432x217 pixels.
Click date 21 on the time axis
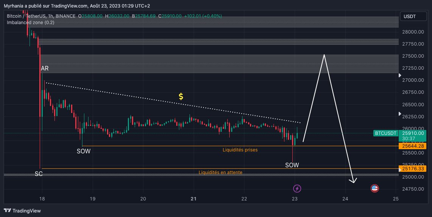(194, 199)
